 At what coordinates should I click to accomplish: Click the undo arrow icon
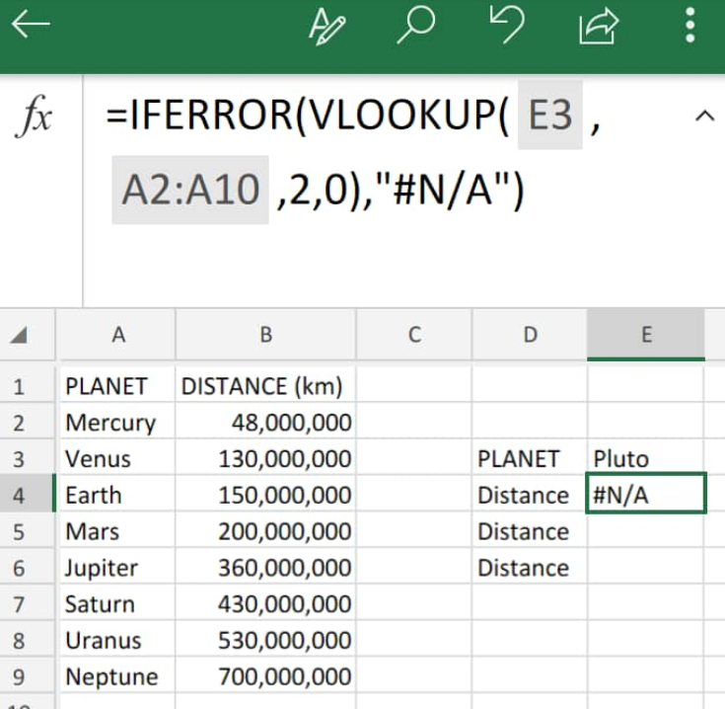coord(507,26)
